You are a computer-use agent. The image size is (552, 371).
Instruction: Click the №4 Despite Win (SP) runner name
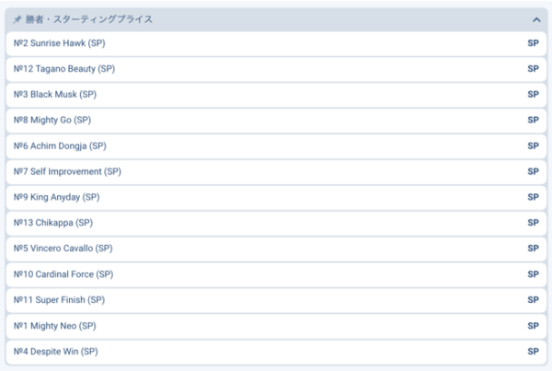click(x=56, y=352)
